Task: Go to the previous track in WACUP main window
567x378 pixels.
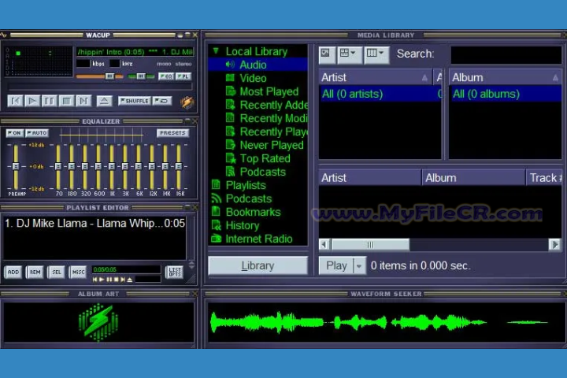Action: coord(15,101)
